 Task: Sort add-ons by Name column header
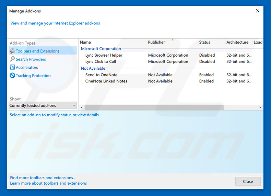tap(85, 42)
